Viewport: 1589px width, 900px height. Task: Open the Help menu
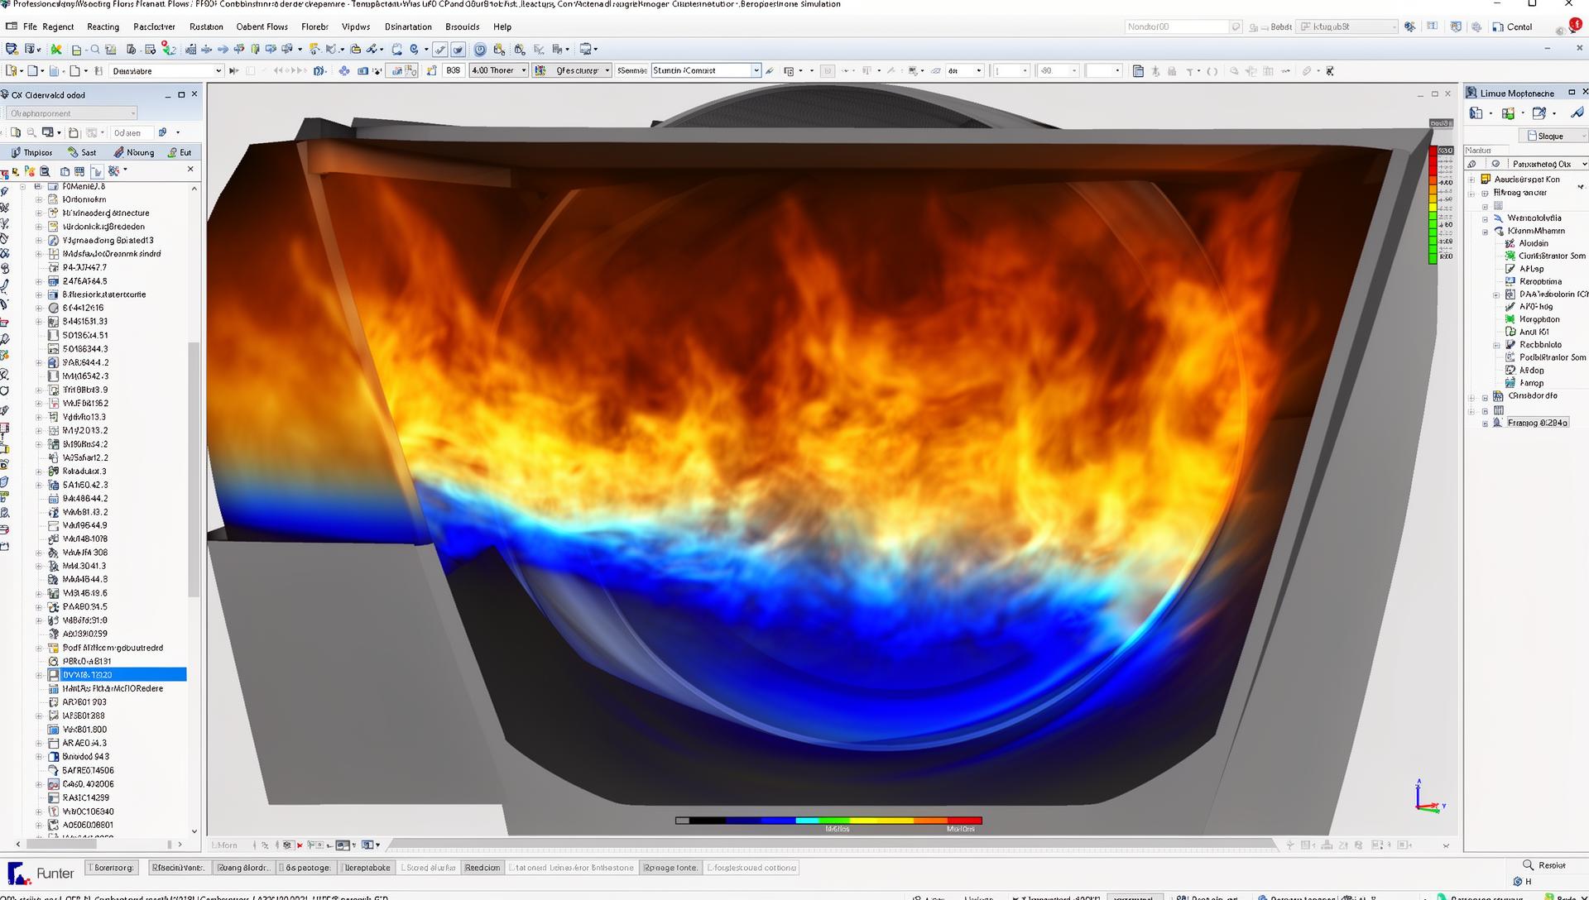click(x=502, y=26)
